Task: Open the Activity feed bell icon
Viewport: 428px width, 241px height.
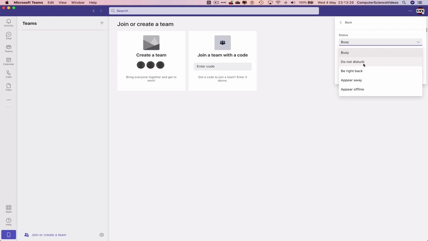Action: pyautogui.click(x=9, y=23)
